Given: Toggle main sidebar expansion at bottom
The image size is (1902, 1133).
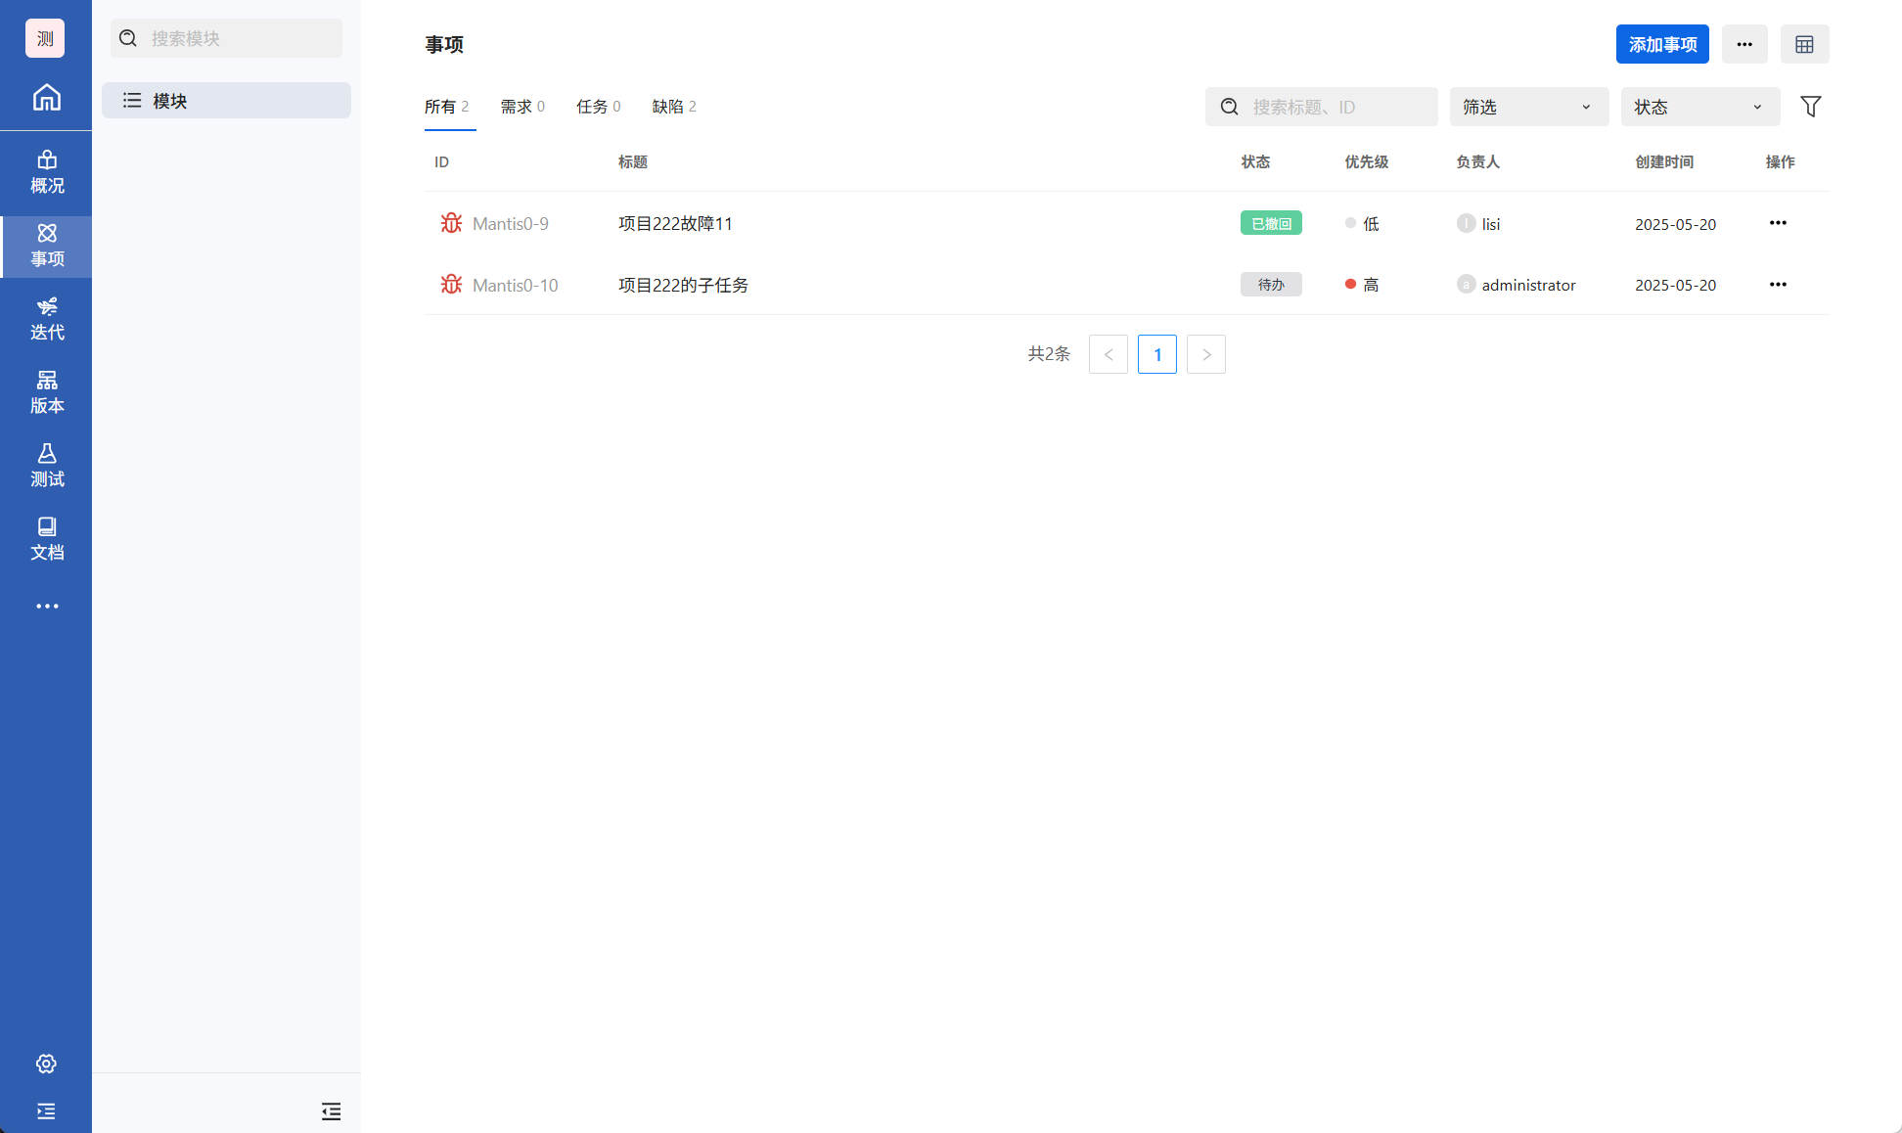Looking at the screenshot, I should (46, 1111).
